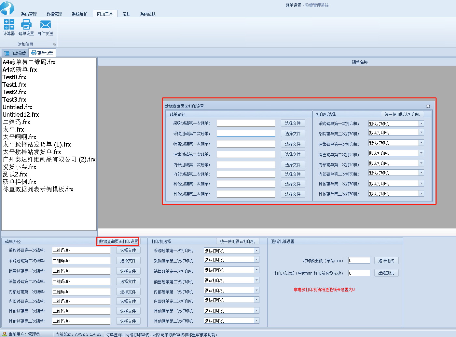The image size is (456, 337).
Task: Select file 提货小票.frx
Action: (x=20, y=167)
